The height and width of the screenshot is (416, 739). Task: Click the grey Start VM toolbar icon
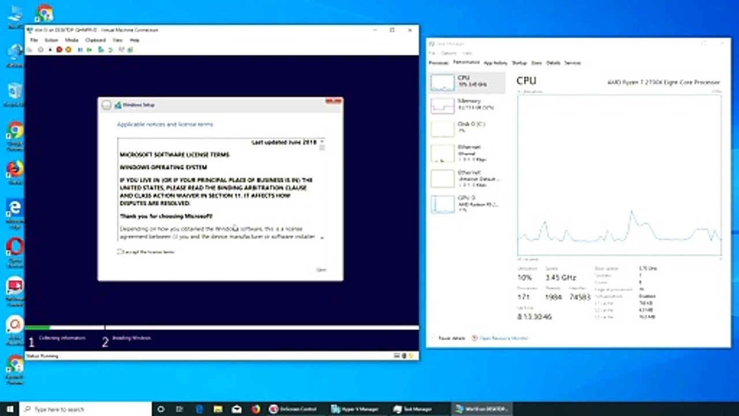point(40,50)
